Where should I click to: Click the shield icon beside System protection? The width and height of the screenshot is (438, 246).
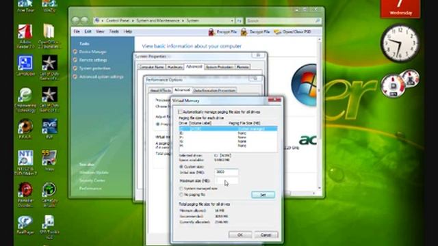(75, 68)
